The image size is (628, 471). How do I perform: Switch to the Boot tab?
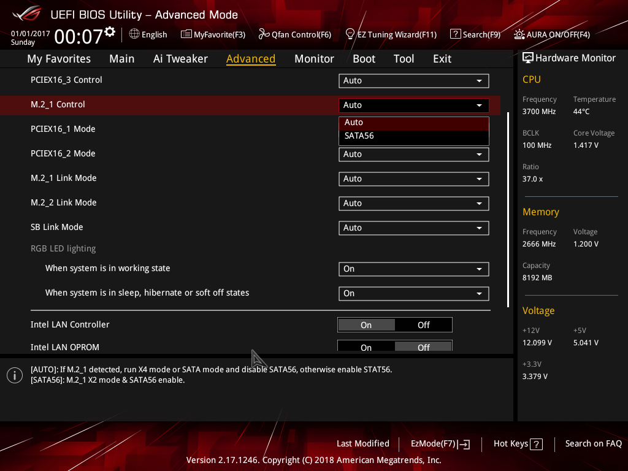pyautogui.click(x=364, y=59)
